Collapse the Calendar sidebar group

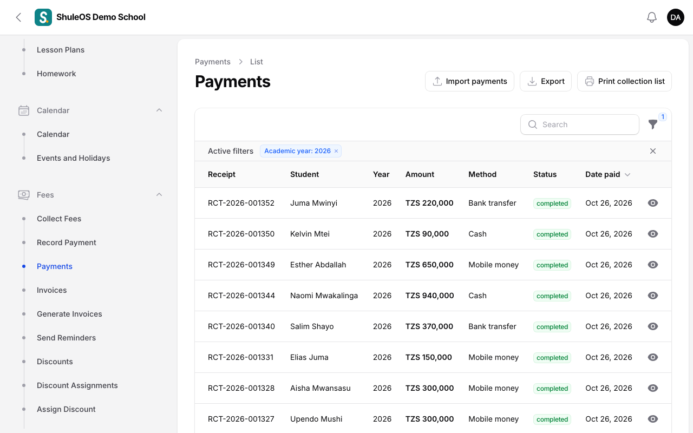(x=159, y=110)
